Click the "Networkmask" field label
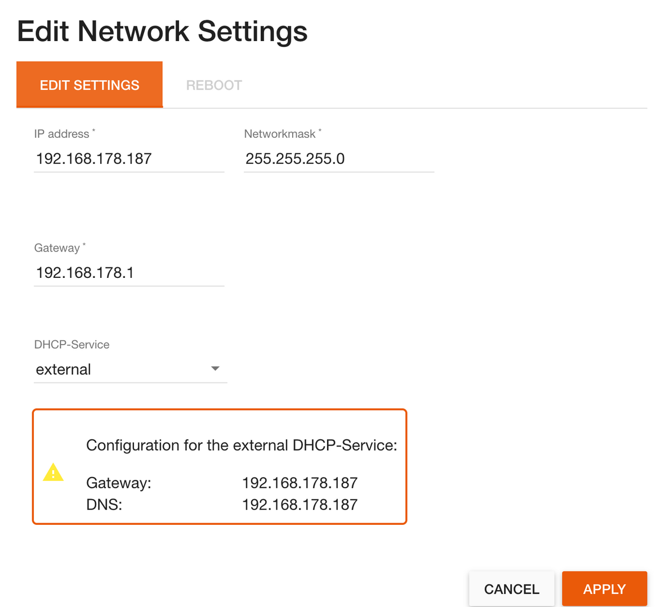 [279, 134]
